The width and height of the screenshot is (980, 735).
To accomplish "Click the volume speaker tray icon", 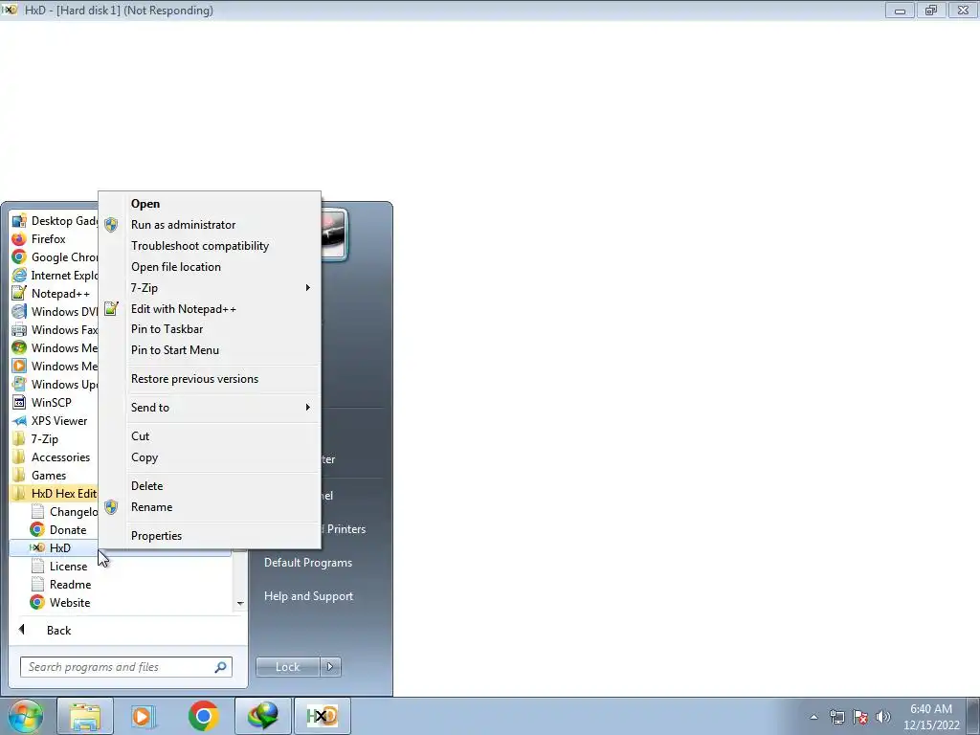I will pyautogui.click(x=883, y=717).
